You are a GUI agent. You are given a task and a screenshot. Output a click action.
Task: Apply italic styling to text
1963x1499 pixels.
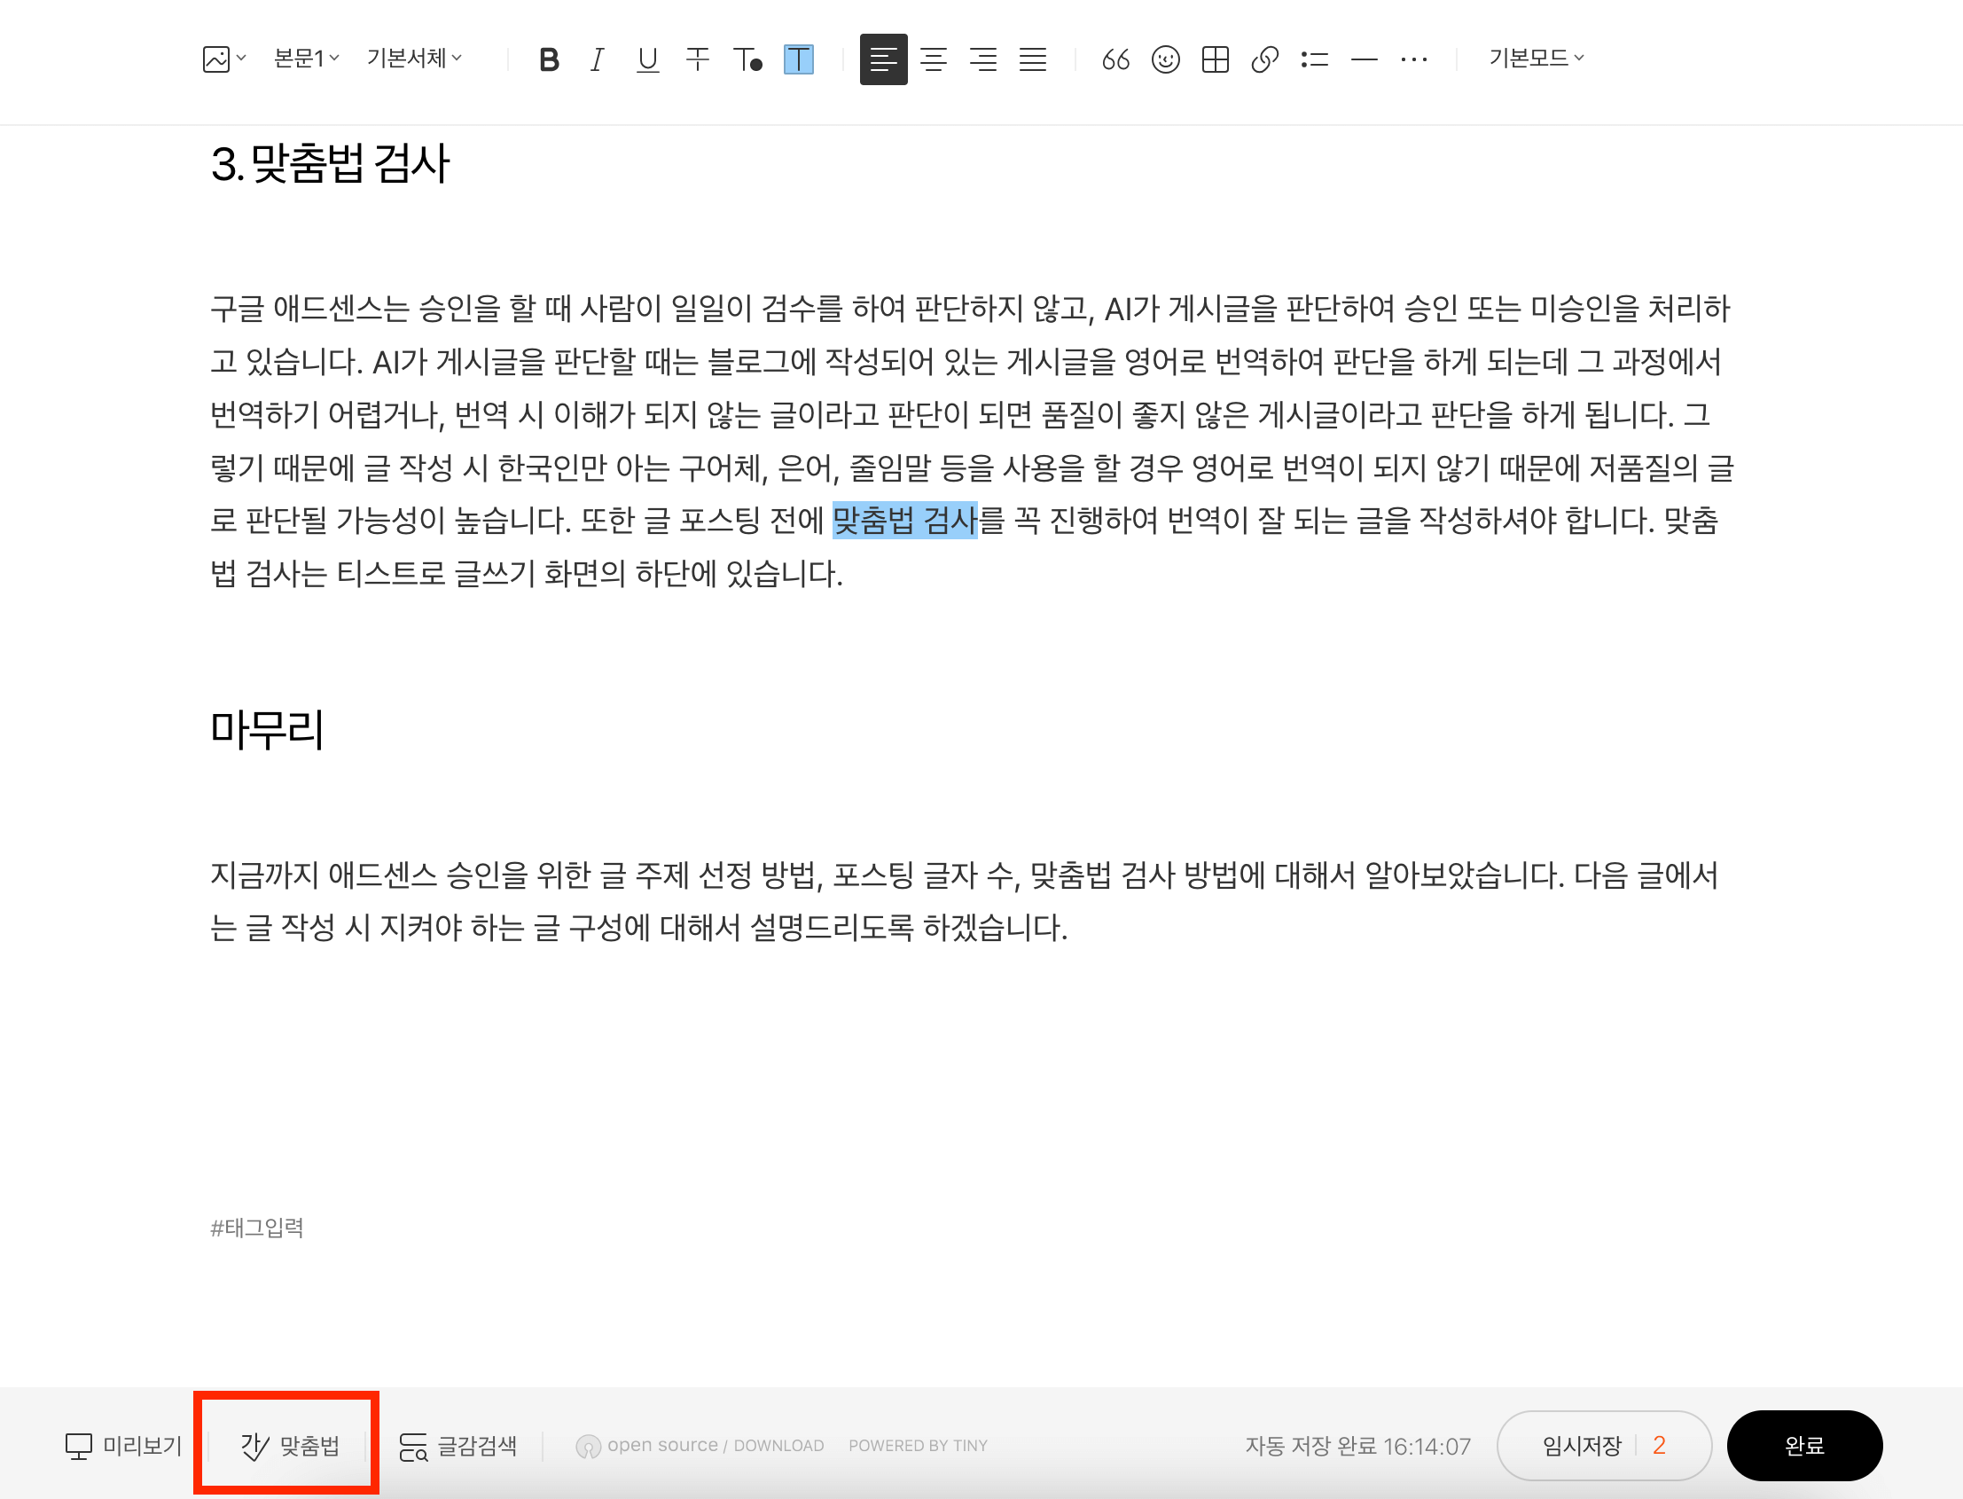pyautogui.click(x=598, y=59)
